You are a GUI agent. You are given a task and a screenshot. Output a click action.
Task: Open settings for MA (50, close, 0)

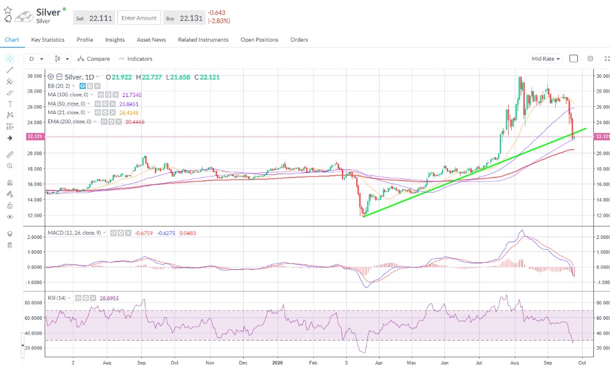point(105,103)
